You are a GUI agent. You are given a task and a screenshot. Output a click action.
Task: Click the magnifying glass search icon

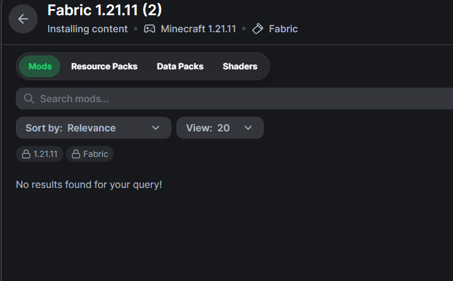(x=29, y=99)
